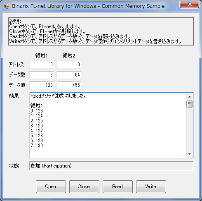This screenshot has width=202, height=201.
Task: Click the scroll down arrow in results box
Action: [190, 154]
